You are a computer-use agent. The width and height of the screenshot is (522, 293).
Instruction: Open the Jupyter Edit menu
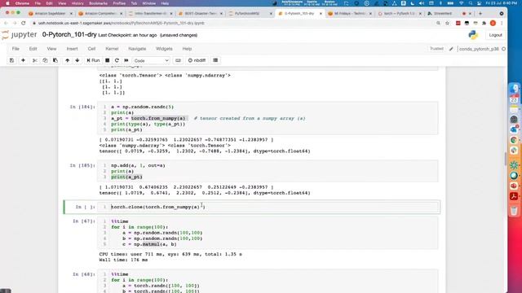coord(33,49)
